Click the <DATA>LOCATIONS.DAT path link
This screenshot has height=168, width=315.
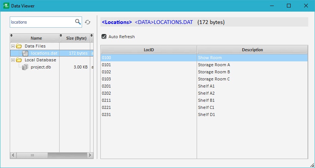coord(164,22)
